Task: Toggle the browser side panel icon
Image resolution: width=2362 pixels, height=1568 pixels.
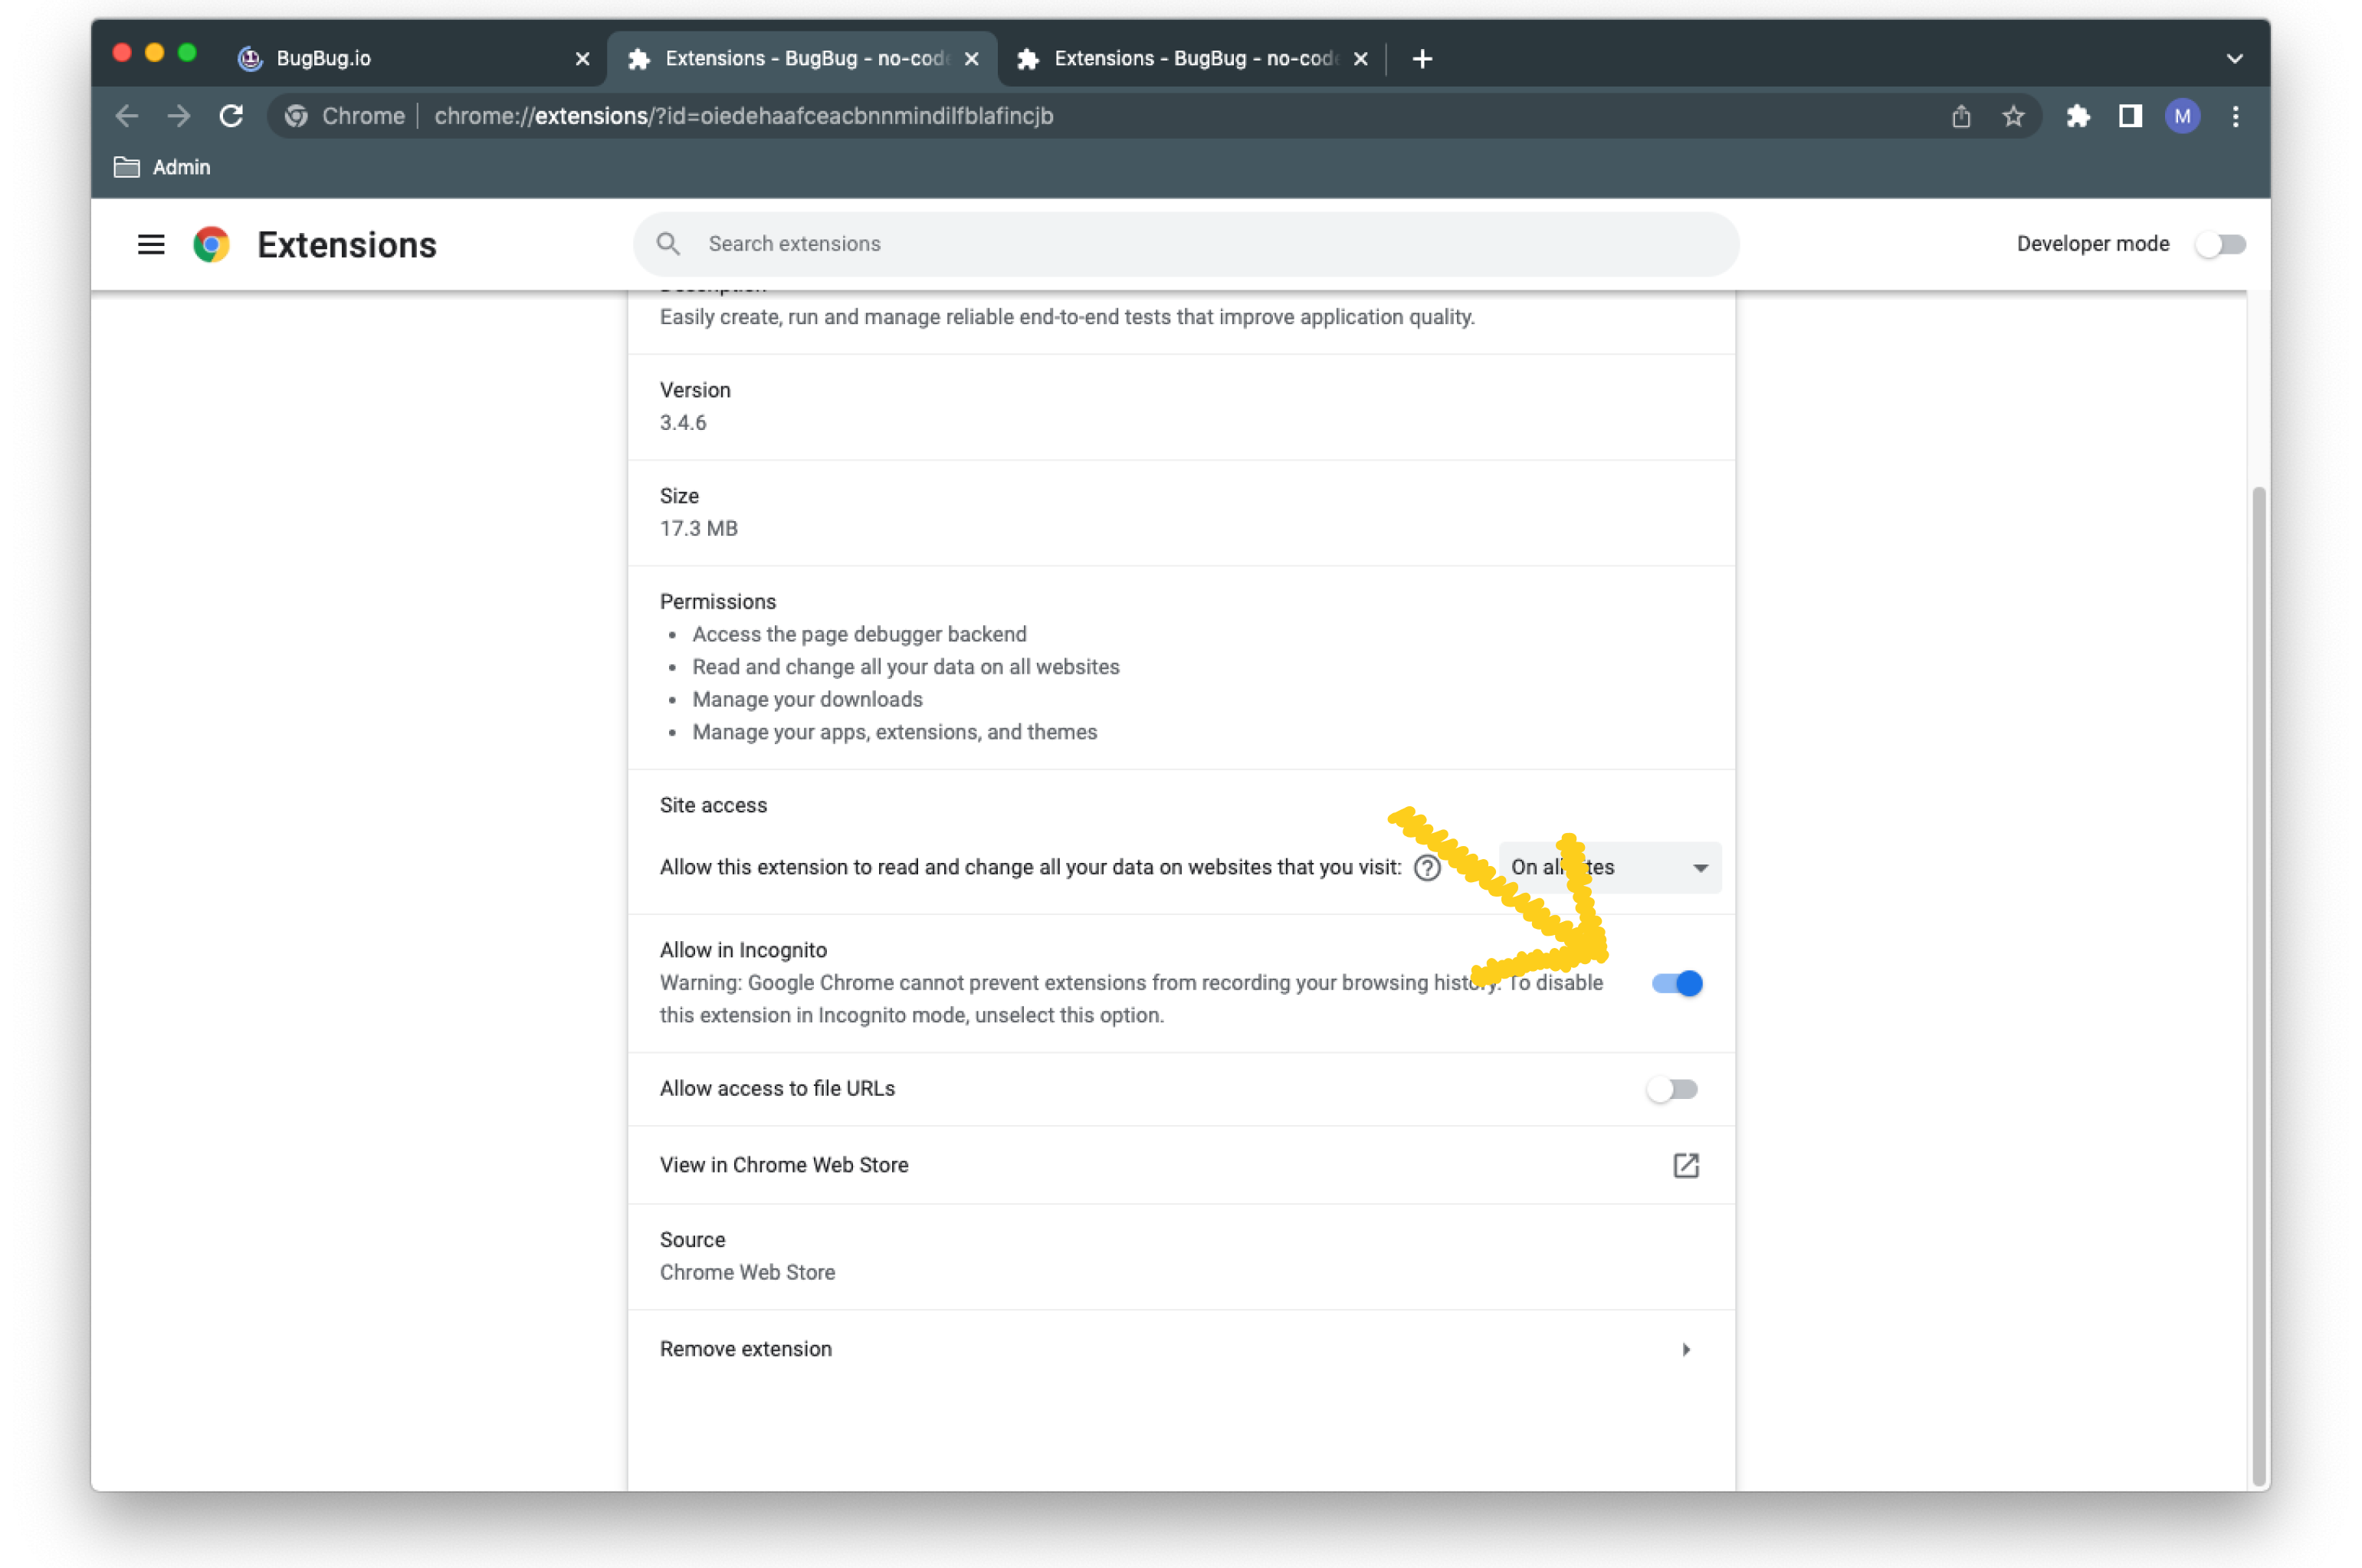Action: 2130,116
